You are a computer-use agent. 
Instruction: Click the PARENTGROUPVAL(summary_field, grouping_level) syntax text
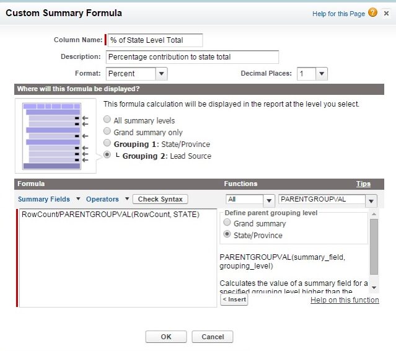point(282,262)
